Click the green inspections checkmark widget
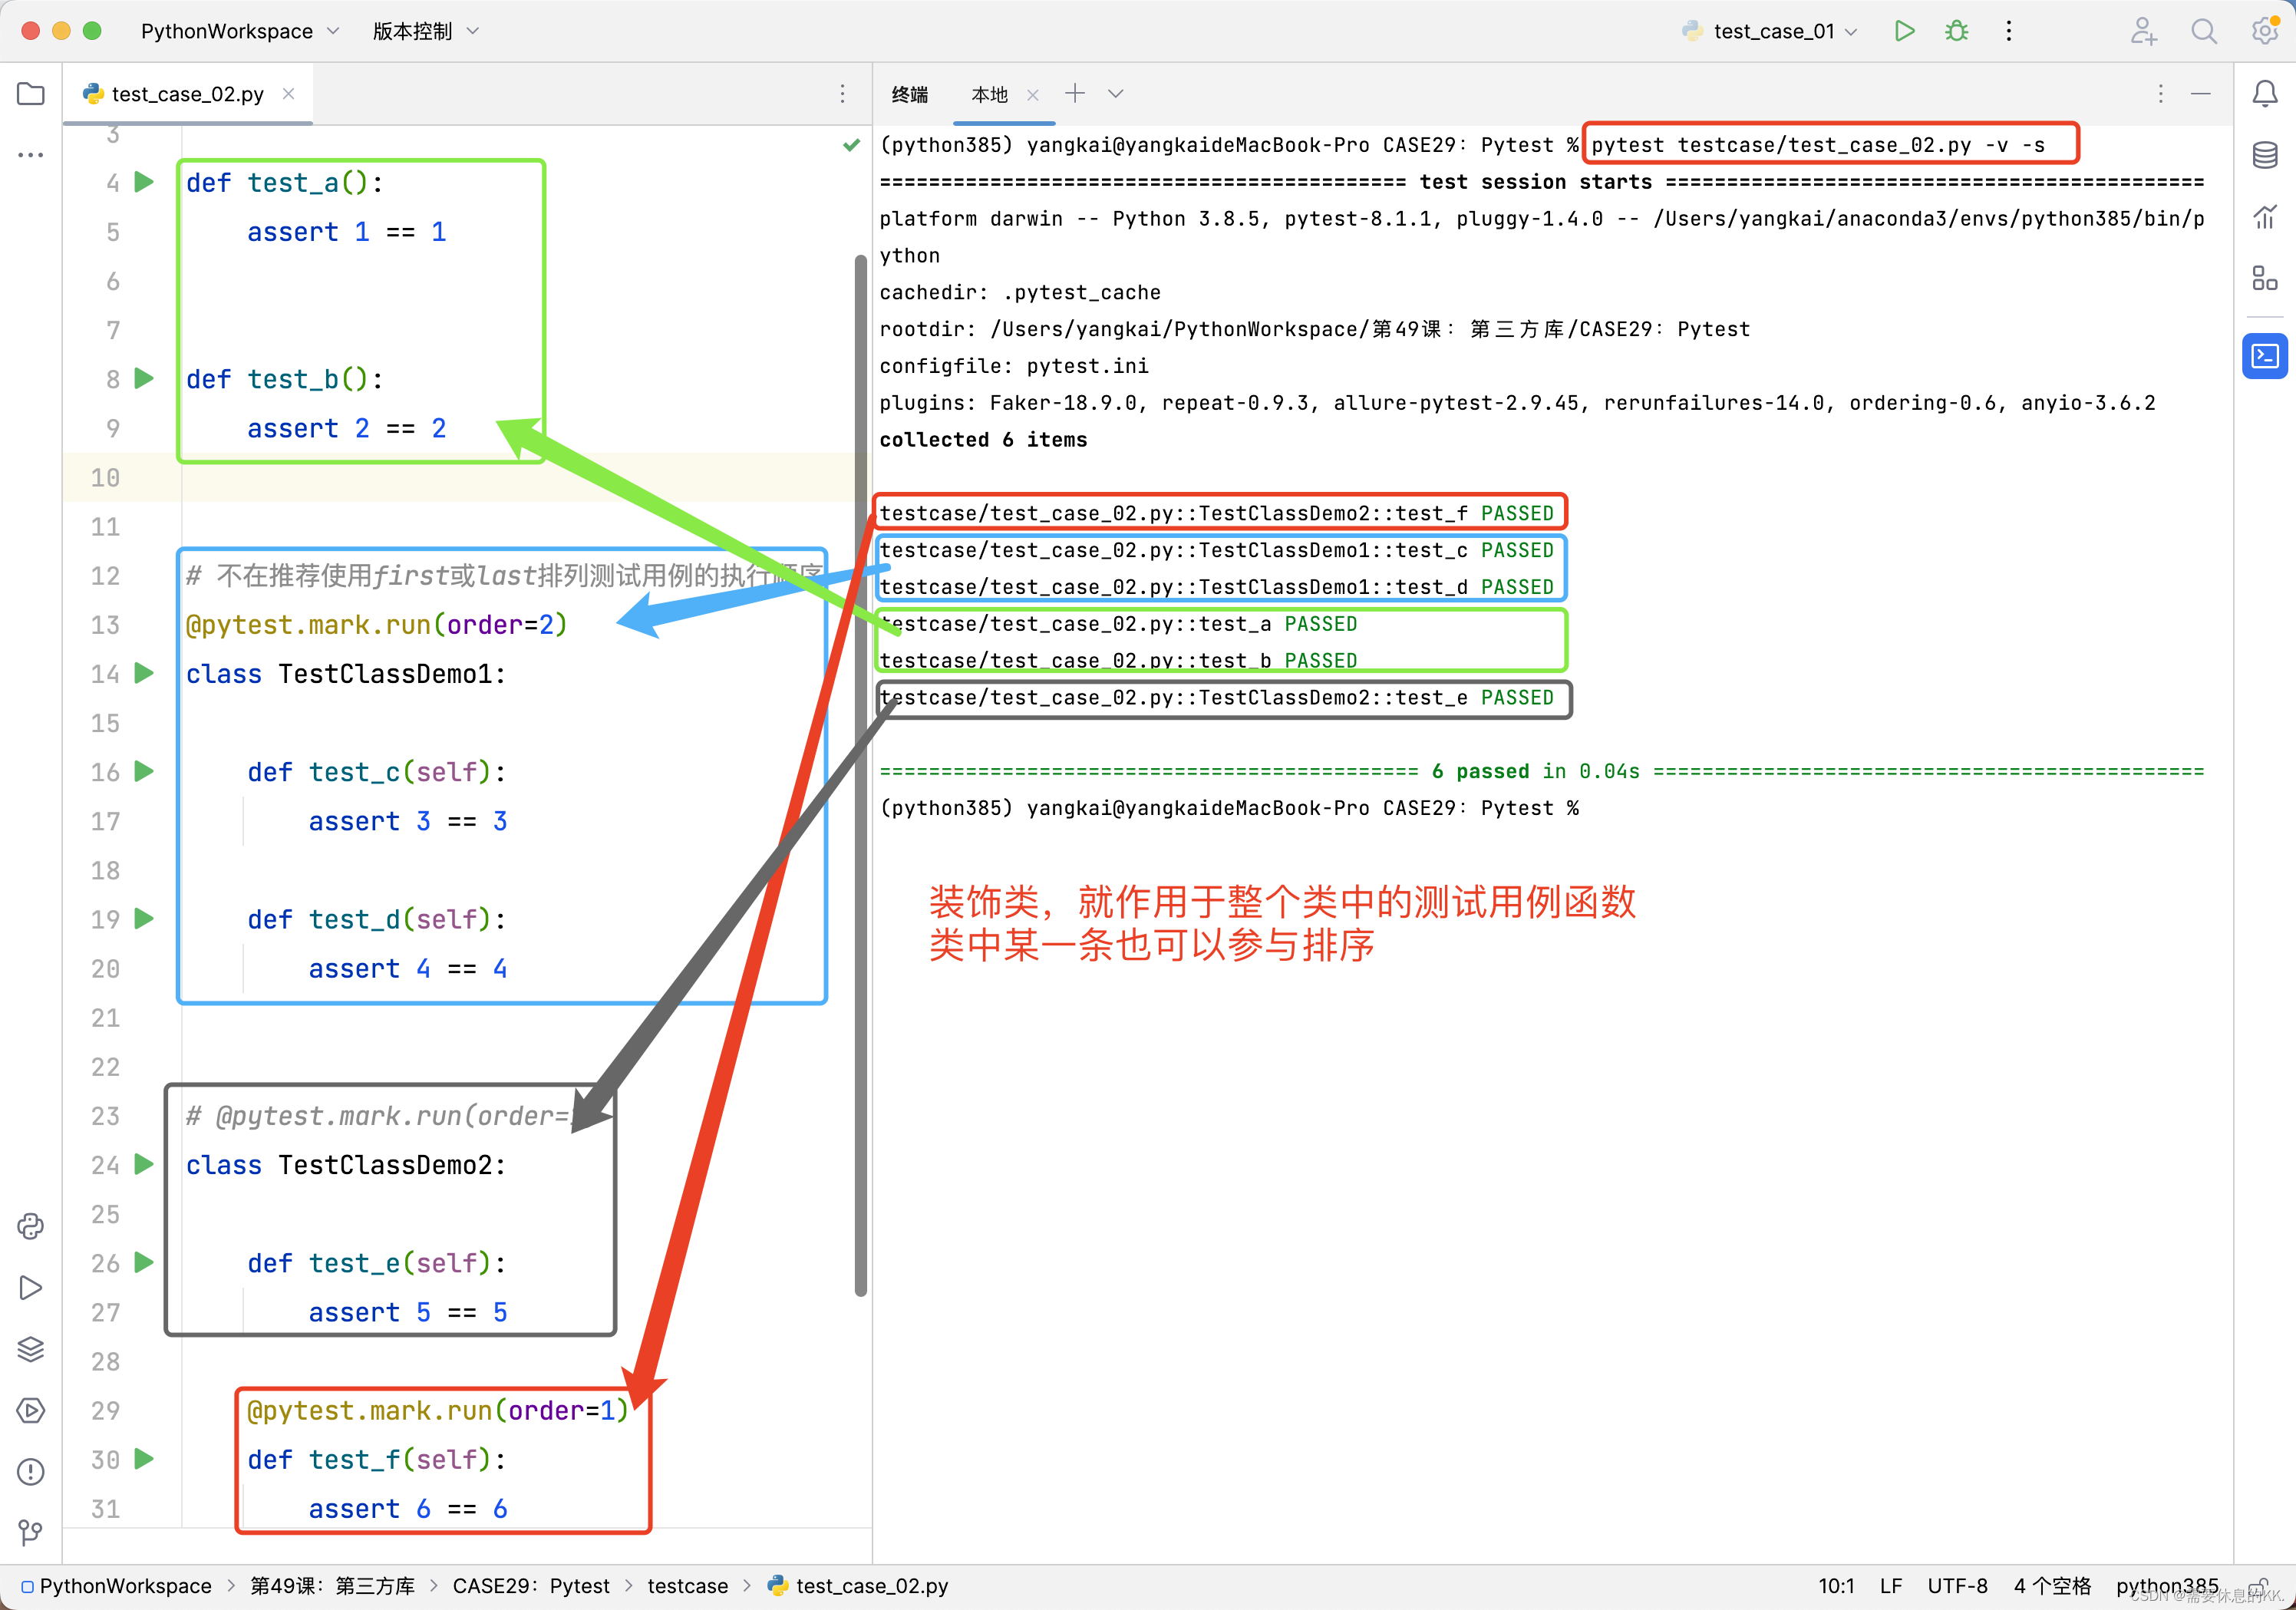Screen dimensions: 2296x1610 [851, 145]
